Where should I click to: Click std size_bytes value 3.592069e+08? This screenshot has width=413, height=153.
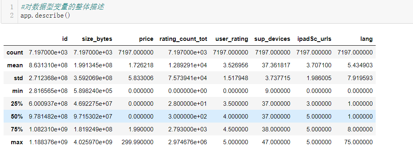pyautogui.click(x=93, y=78)
